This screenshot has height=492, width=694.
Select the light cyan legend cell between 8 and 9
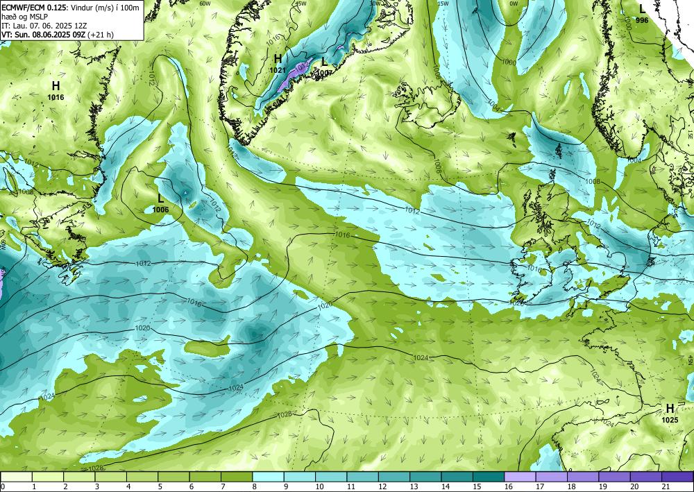[x=268, y=477]
